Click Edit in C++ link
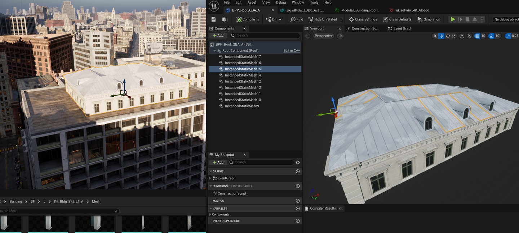This screenshot has height=233, width=519. point(292,51)
